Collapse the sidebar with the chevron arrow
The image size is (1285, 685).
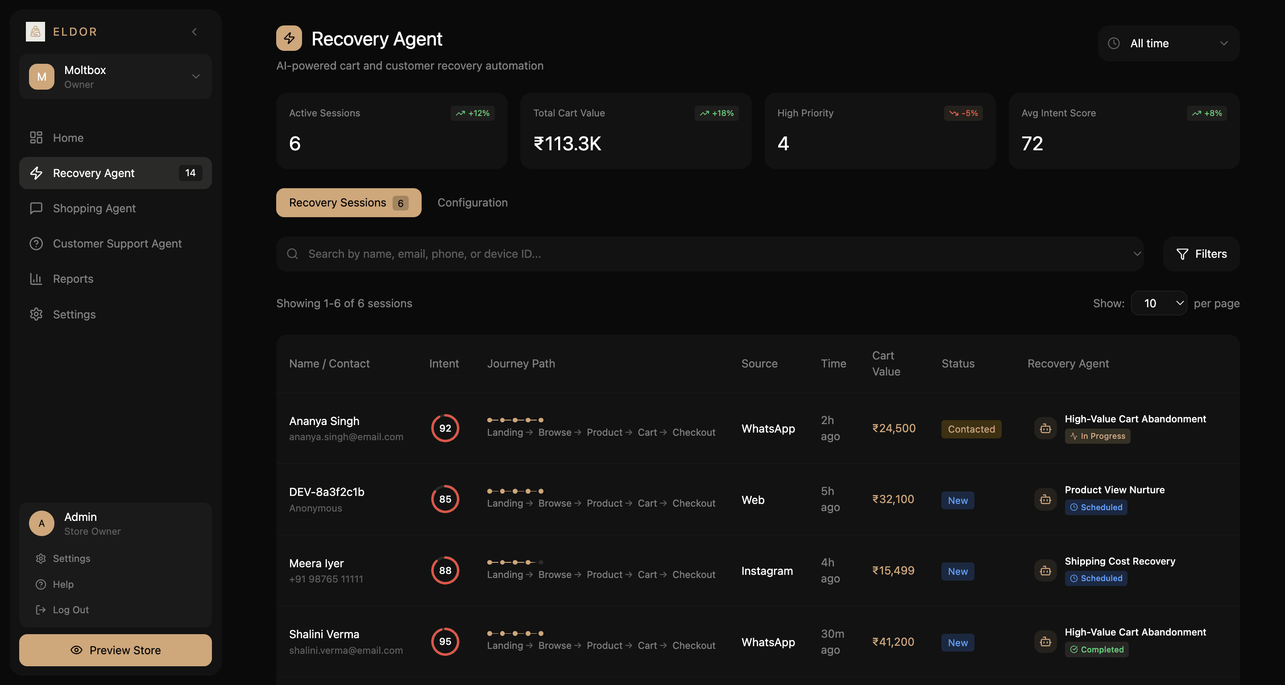click(195, 32)
